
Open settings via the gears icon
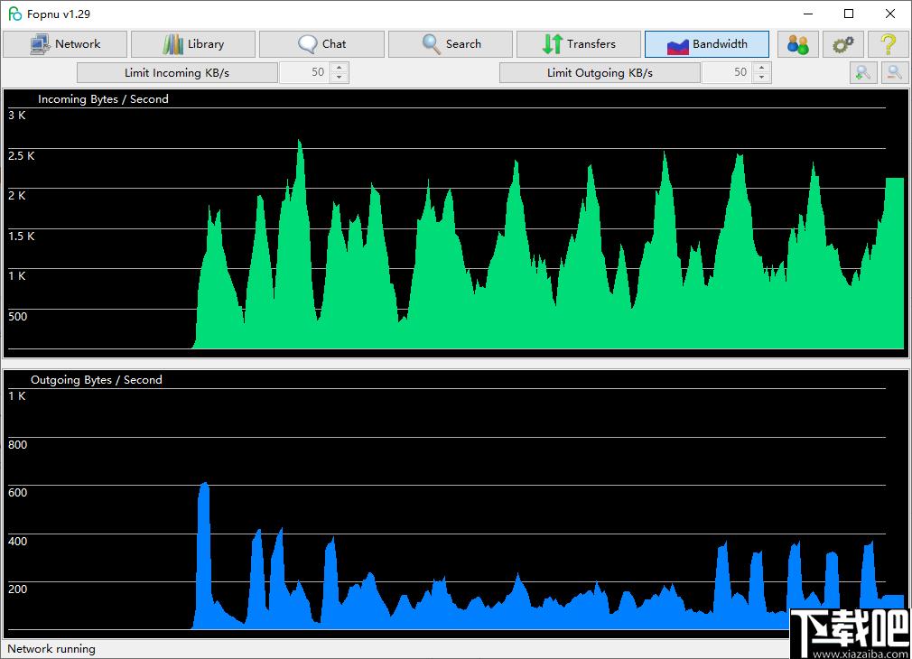(x=842, y=44)
